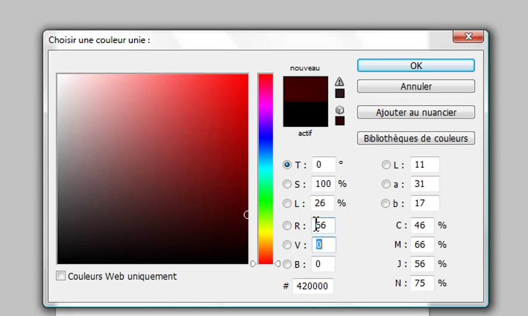The width and height of the screenshot is (528, 316).
Task: Open Bibliothèques de couleurs
Action: pyautogui.click(x=416, y=138)
